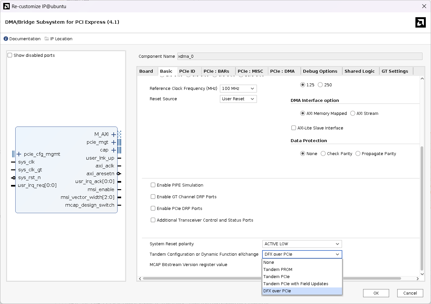Click the Cancel button

(410, 293)
